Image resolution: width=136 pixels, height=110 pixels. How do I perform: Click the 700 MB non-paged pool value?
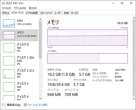[71, 95]
